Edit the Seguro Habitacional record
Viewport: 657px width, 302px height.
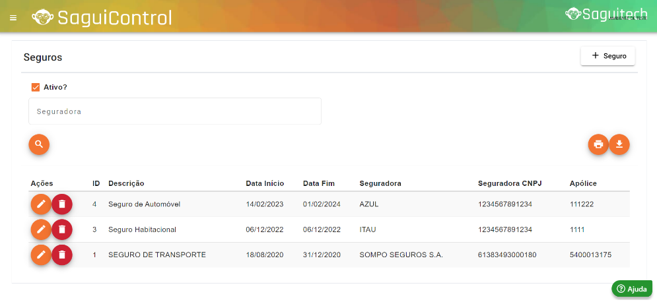point(41,229)
